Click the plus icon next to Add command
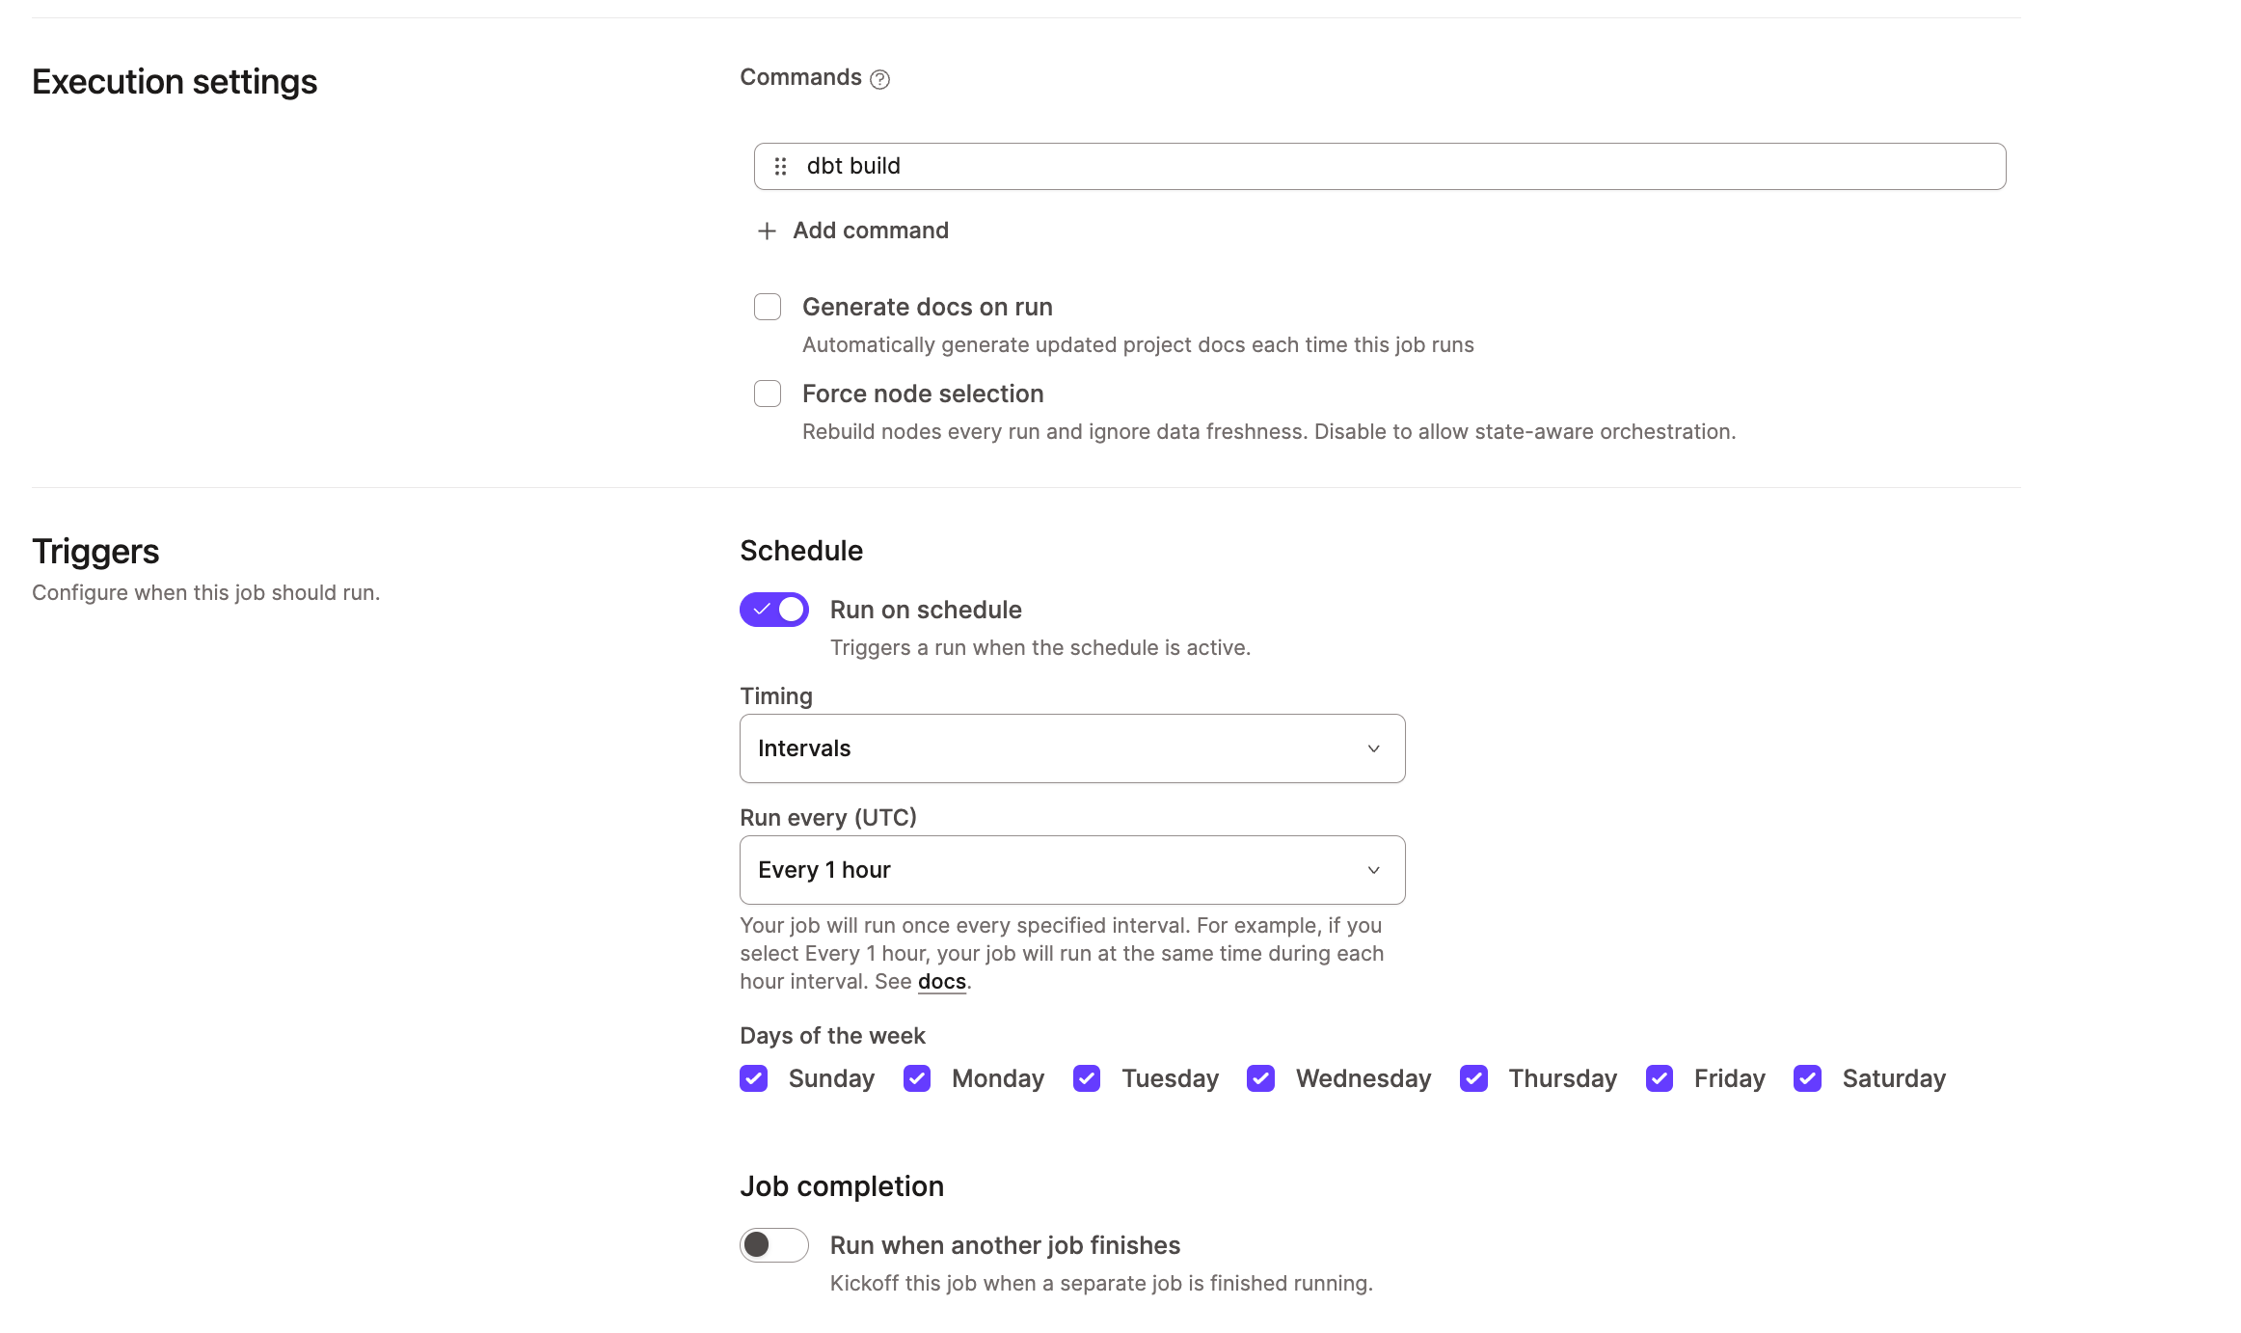2241x1333 pixels. (767, 231)
